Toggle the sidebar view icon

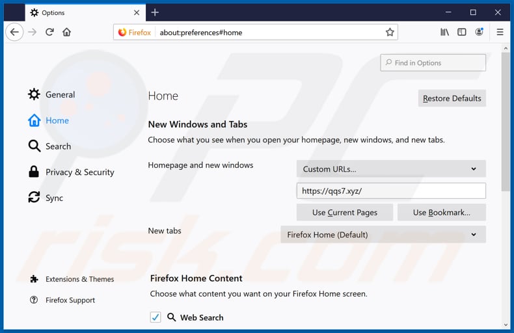[462, 32]
